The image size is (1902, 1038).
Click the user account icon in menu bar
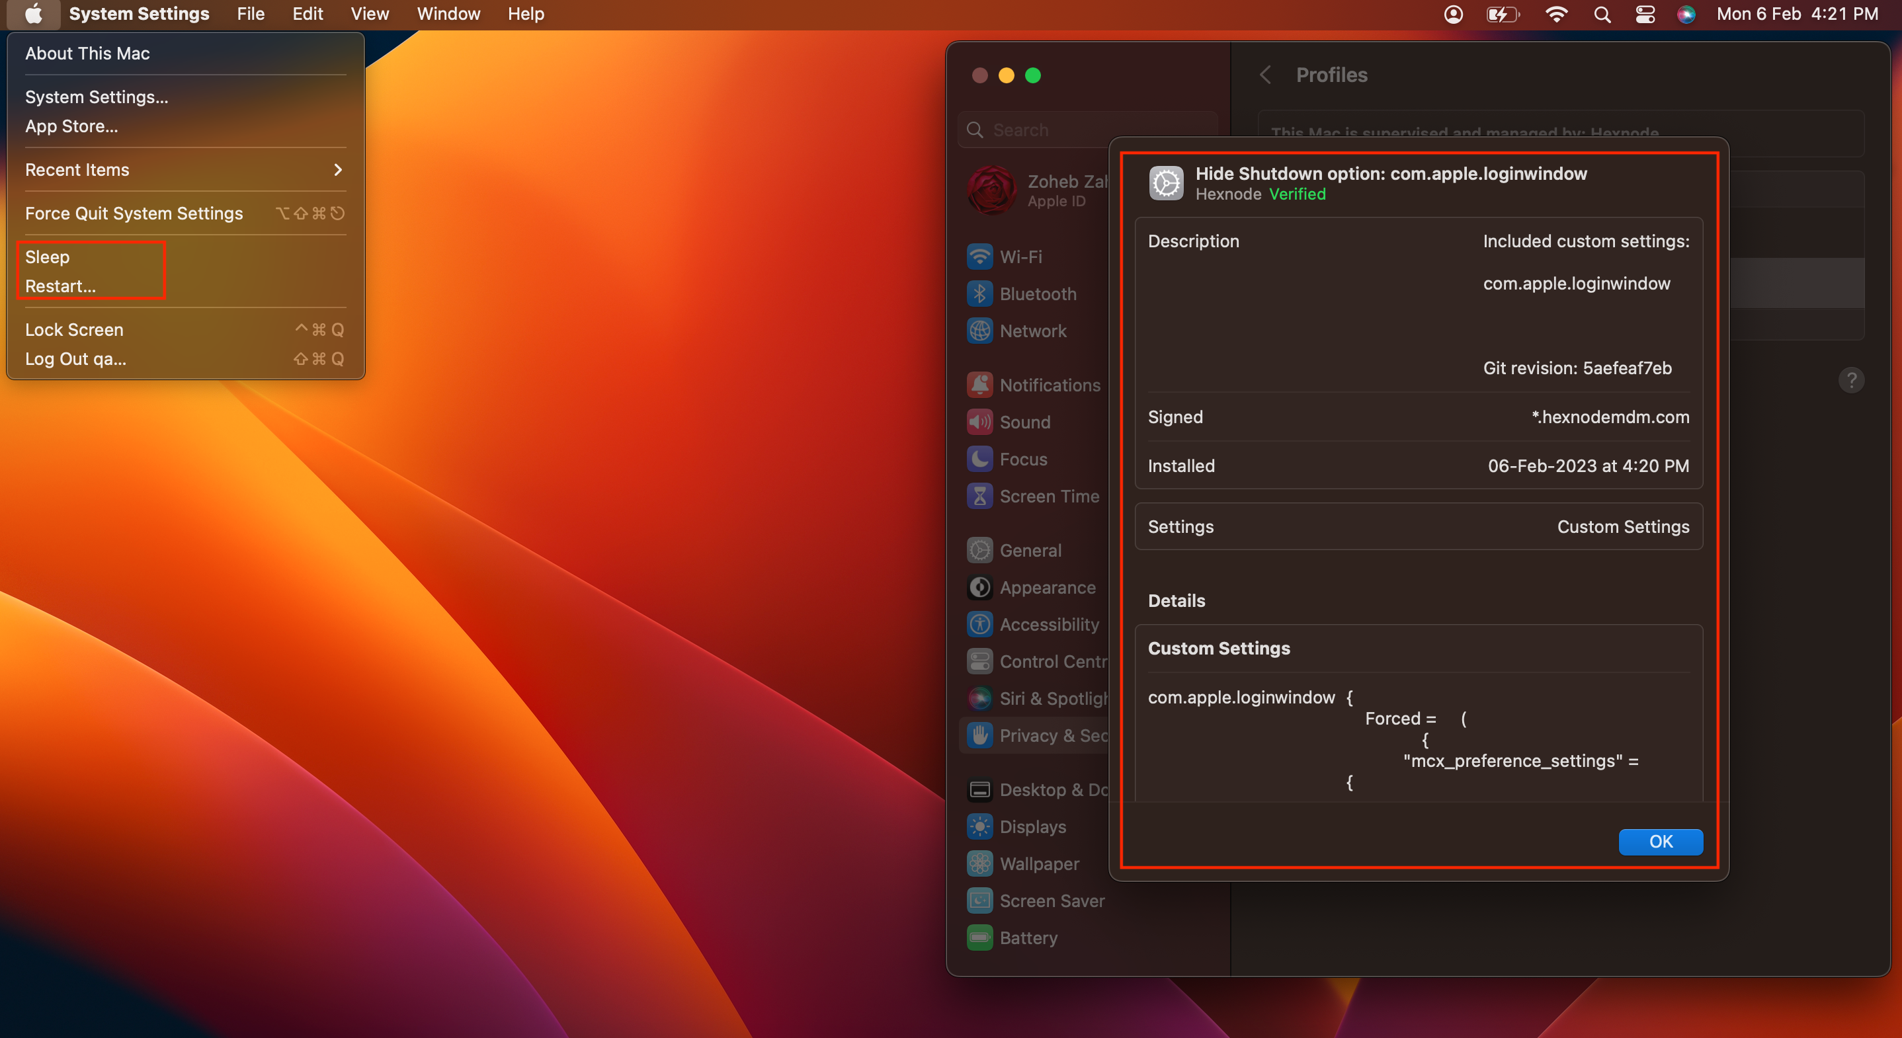(1453, 14)
